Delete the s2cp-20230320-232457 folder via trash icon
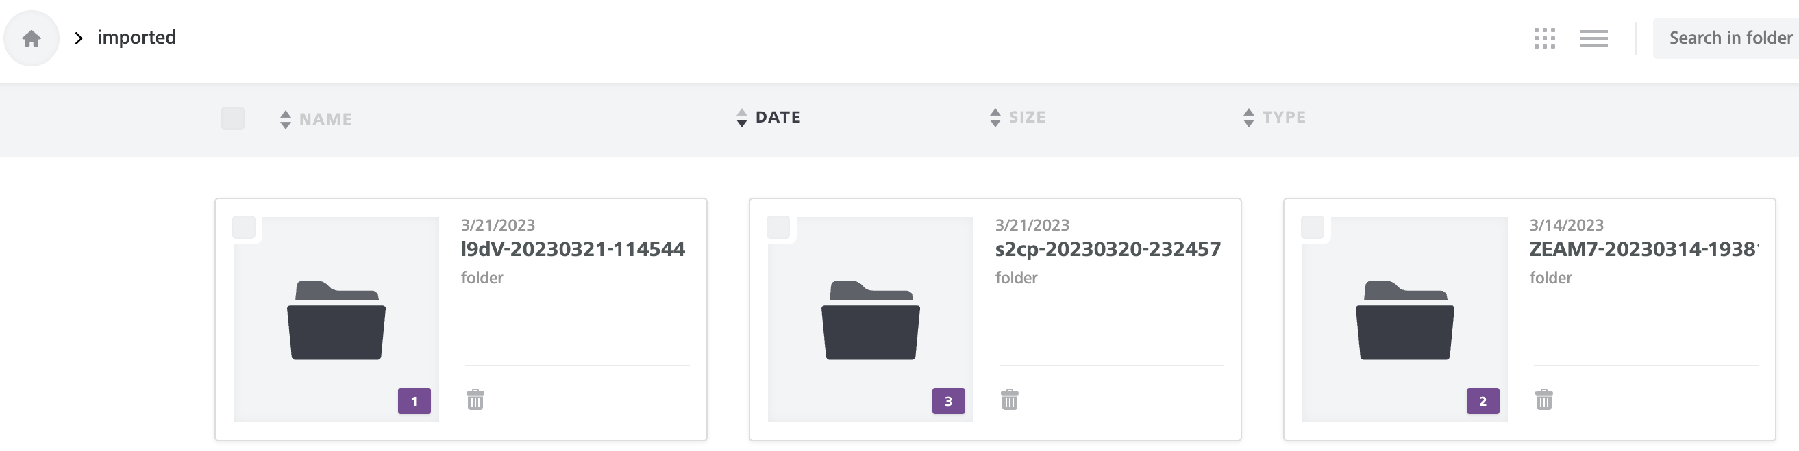This screenshot has width=1799, height=451. click(x=1009, y=400)
